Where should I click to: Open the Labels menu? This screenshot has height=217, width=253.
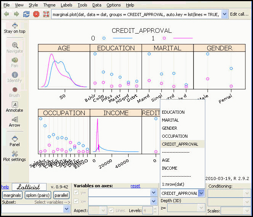(x=66, y=5)
